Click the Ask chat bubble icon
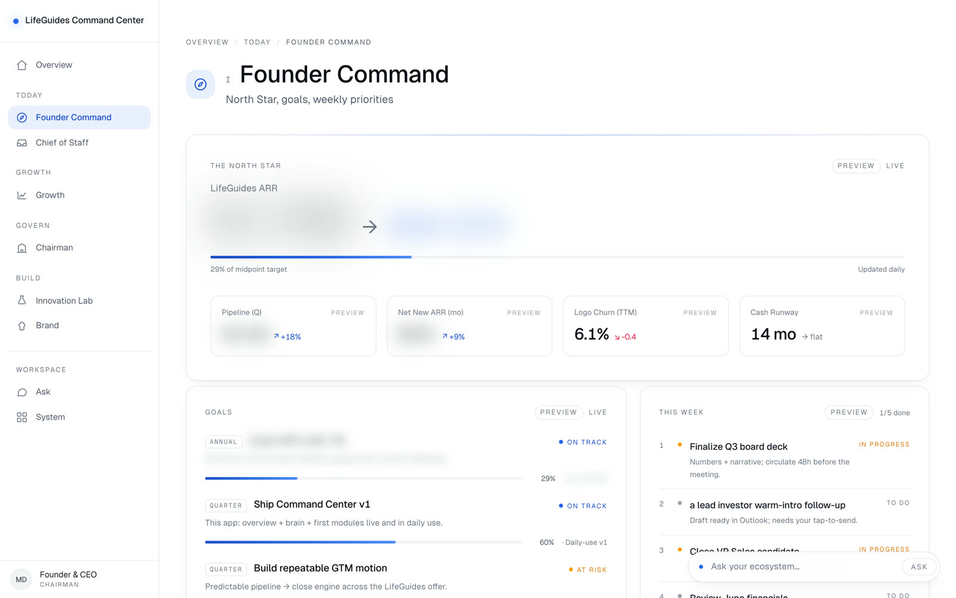956x598 pixels. (22, 392)
